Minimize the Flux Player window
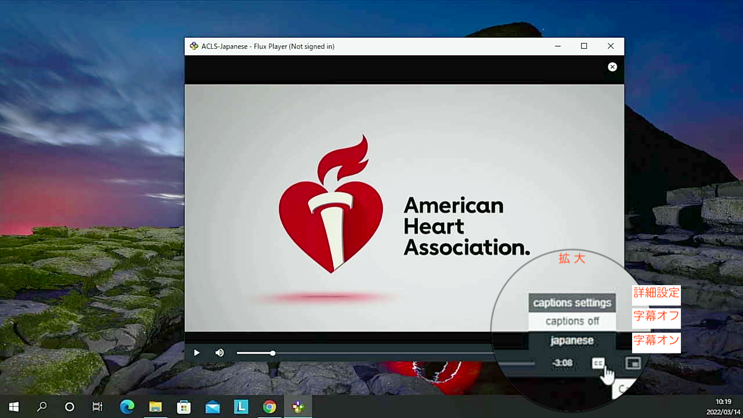This screenshot has height=418, width=743. pyautogui.click(x=558, y=46)
